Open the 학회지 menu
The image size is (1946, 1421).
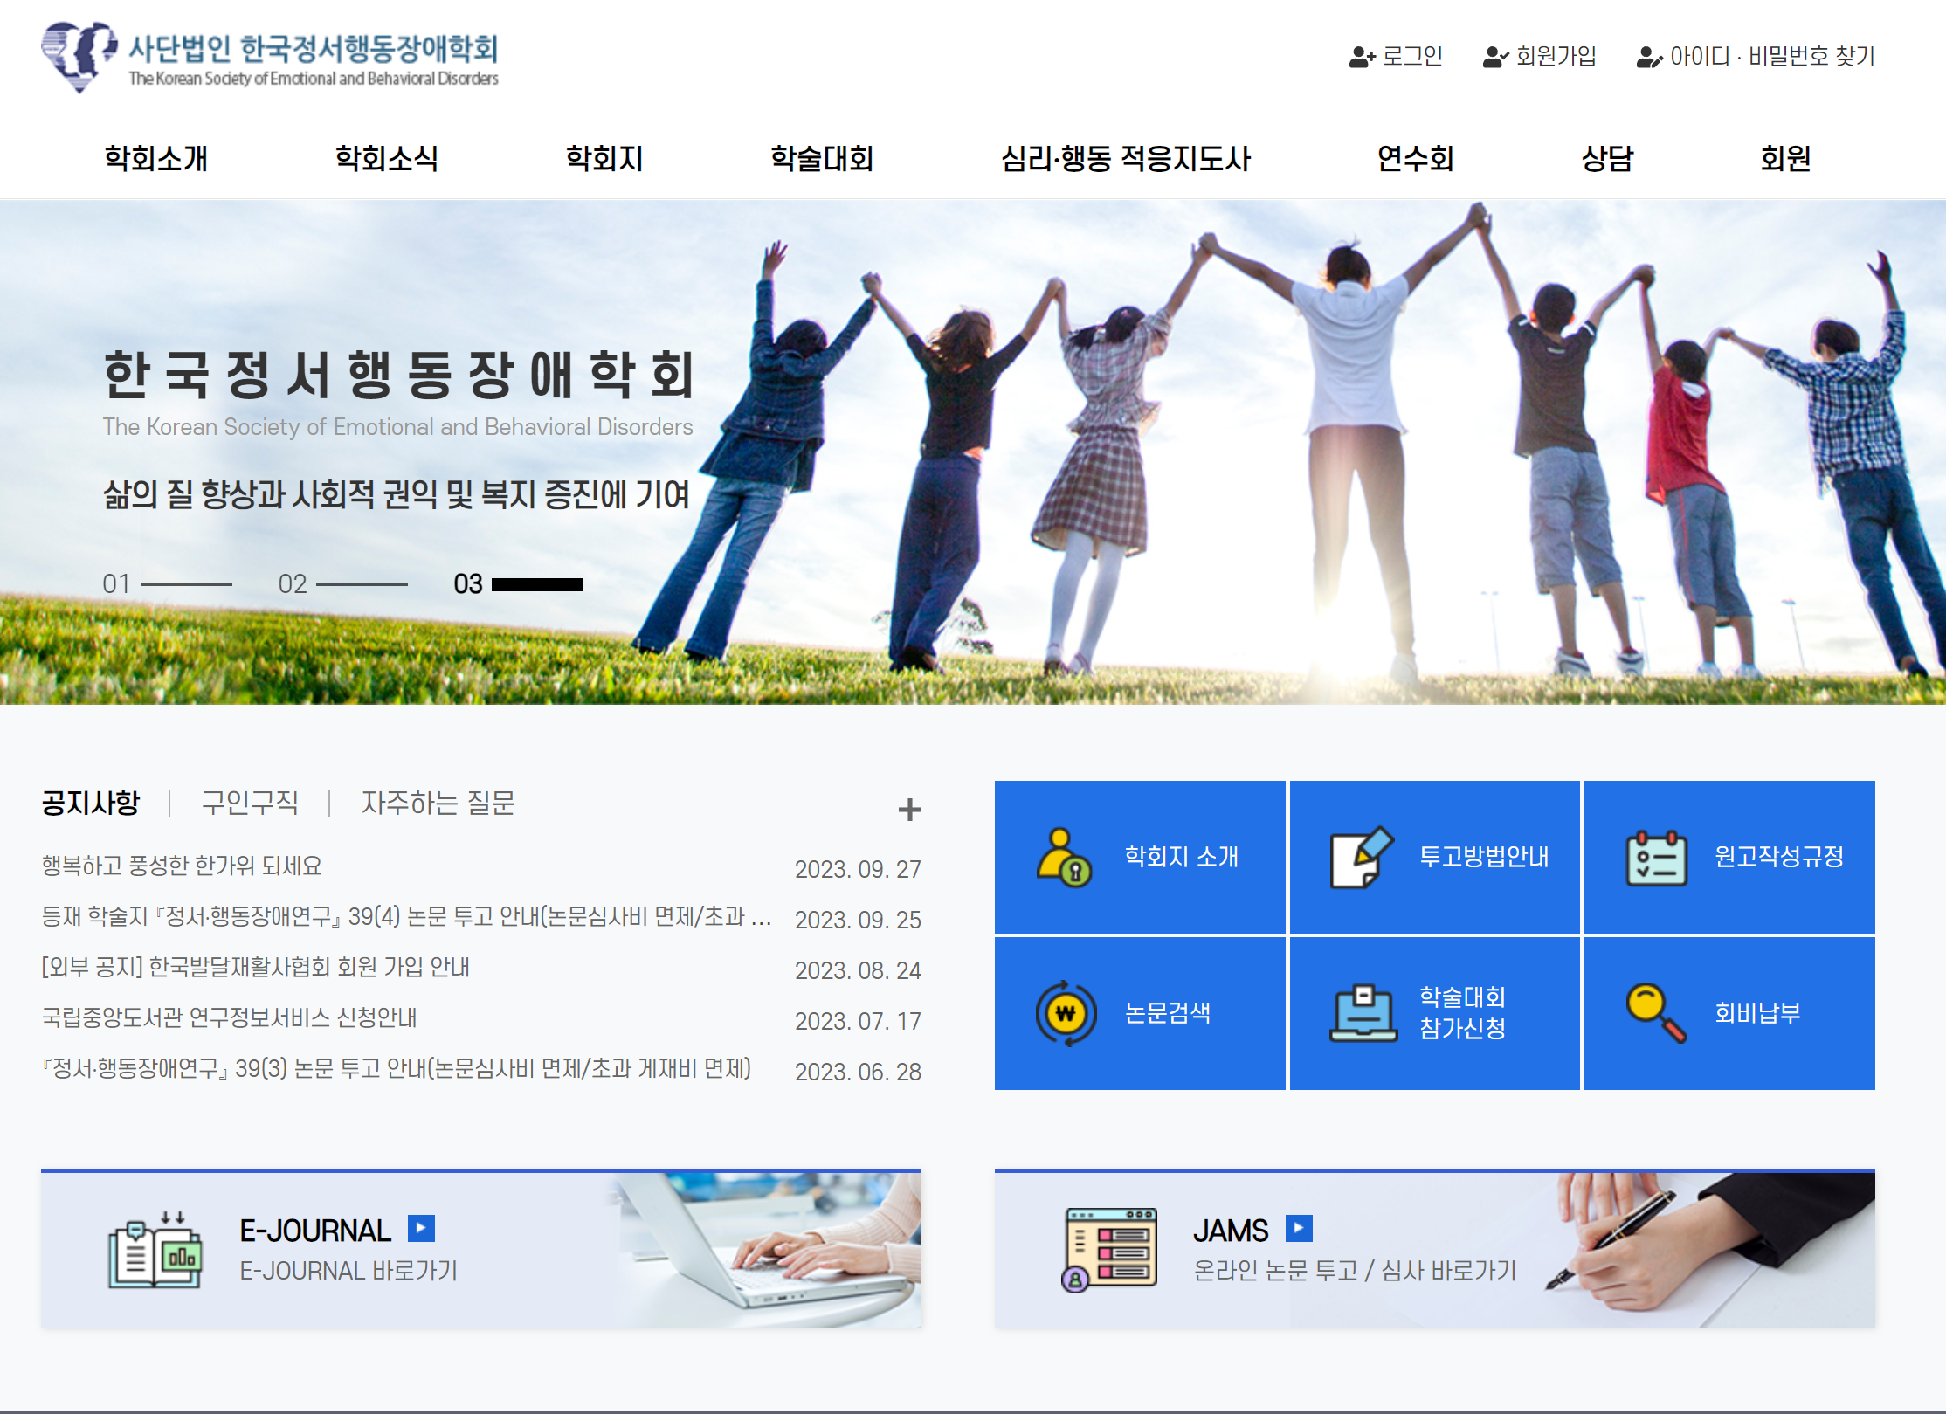pos(604,159)
